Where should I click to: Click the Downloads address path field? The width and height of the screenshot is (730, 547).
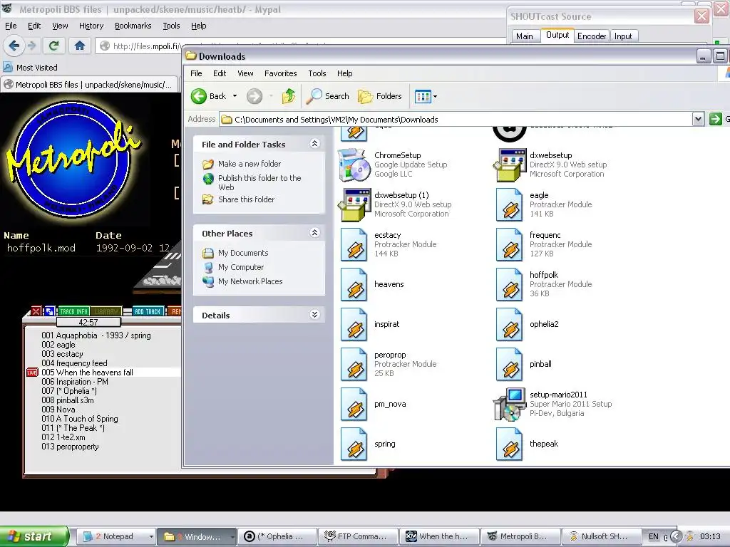(456, 119)
